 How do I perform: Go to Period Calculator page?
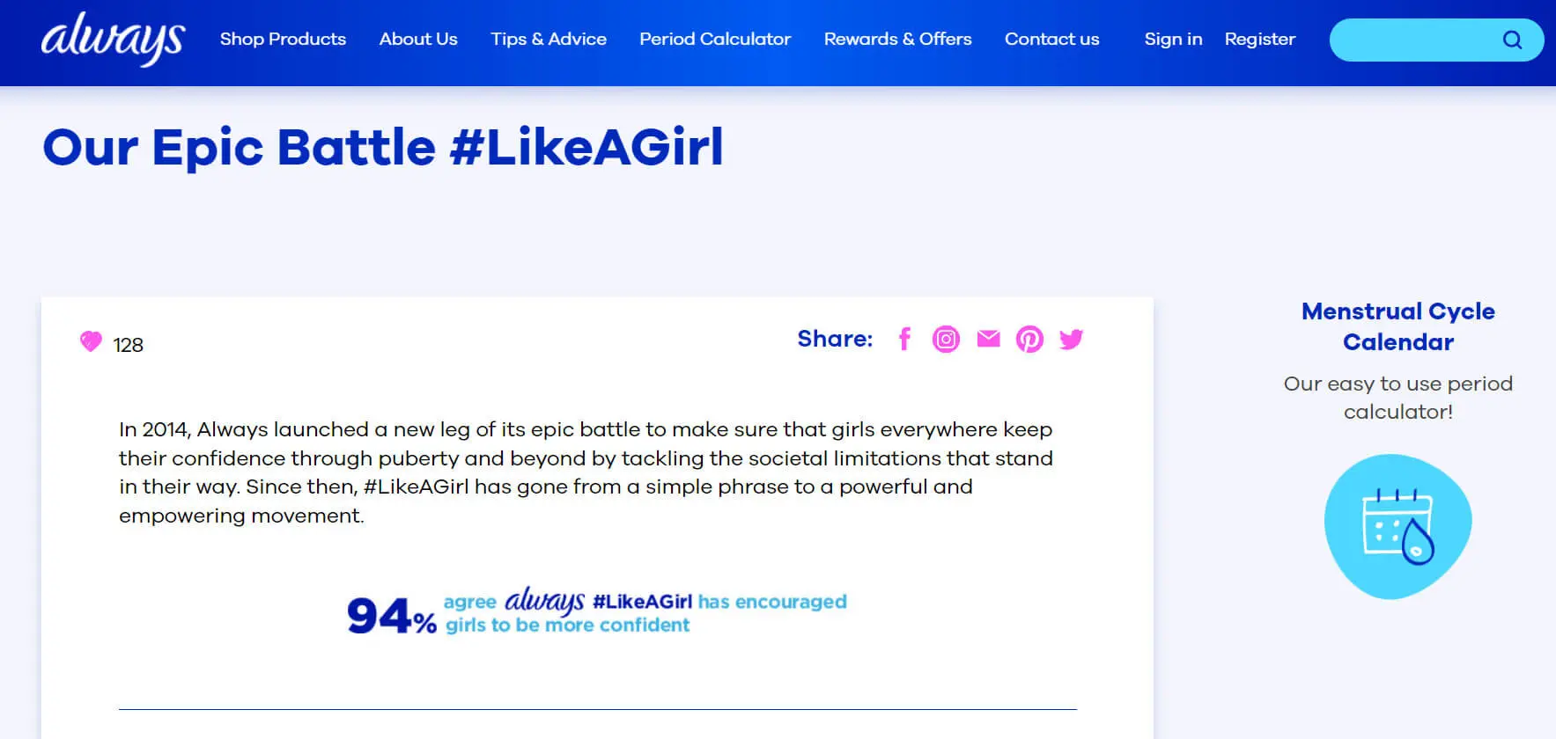[715, 39]
